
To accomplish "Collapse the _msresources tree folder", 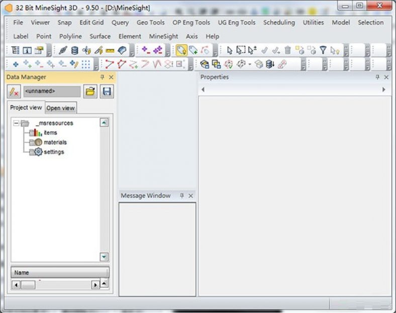I will [16, 123].
